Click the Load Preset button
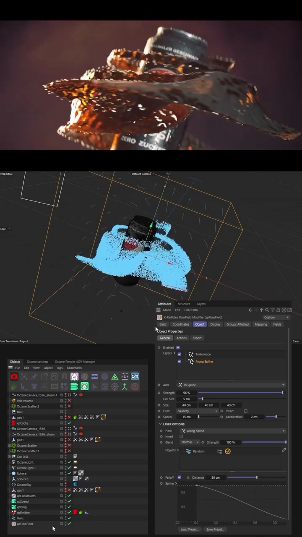Image resolution: width=302 pixels, height=537 pixels. tap(189, 529)
